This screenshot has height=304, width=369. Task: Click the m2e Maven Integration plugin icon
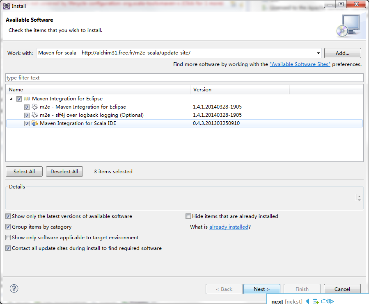35,107
